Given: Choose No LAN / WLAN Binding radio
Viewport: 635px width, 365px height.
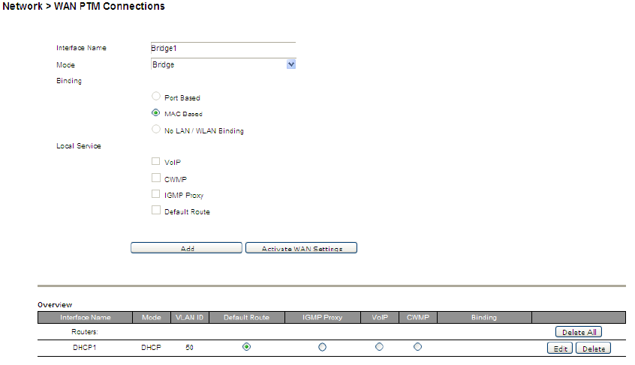Looking at the screenshot, I should (156, 130).
